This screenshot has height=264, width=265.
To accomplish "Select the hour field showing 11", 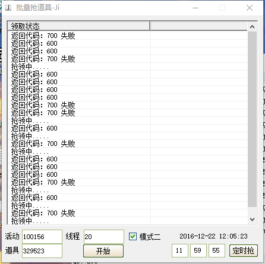I will point(180,250).
